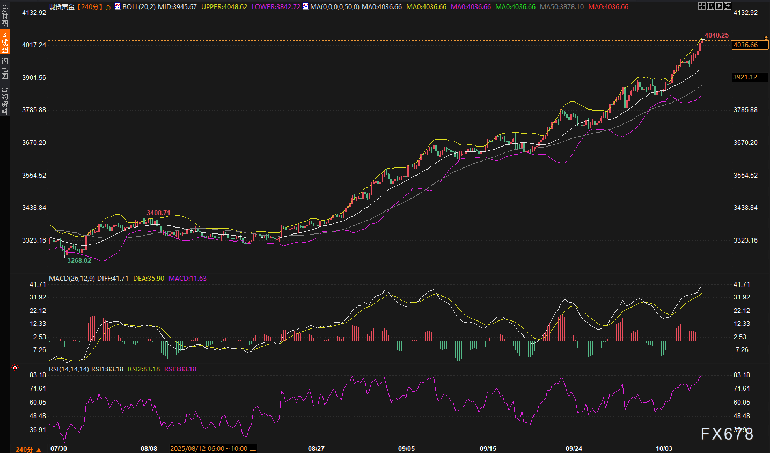Switch to 分时图 tab in sidebar
The image size is (770, 453).
tap(4, 16)
